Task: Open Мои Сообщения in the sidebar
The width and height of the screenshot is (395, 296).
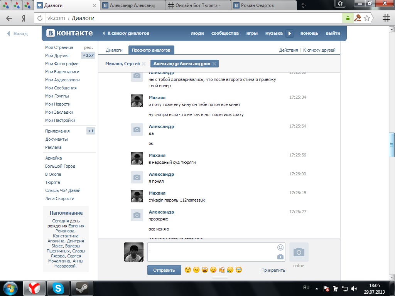Action: 61,88
